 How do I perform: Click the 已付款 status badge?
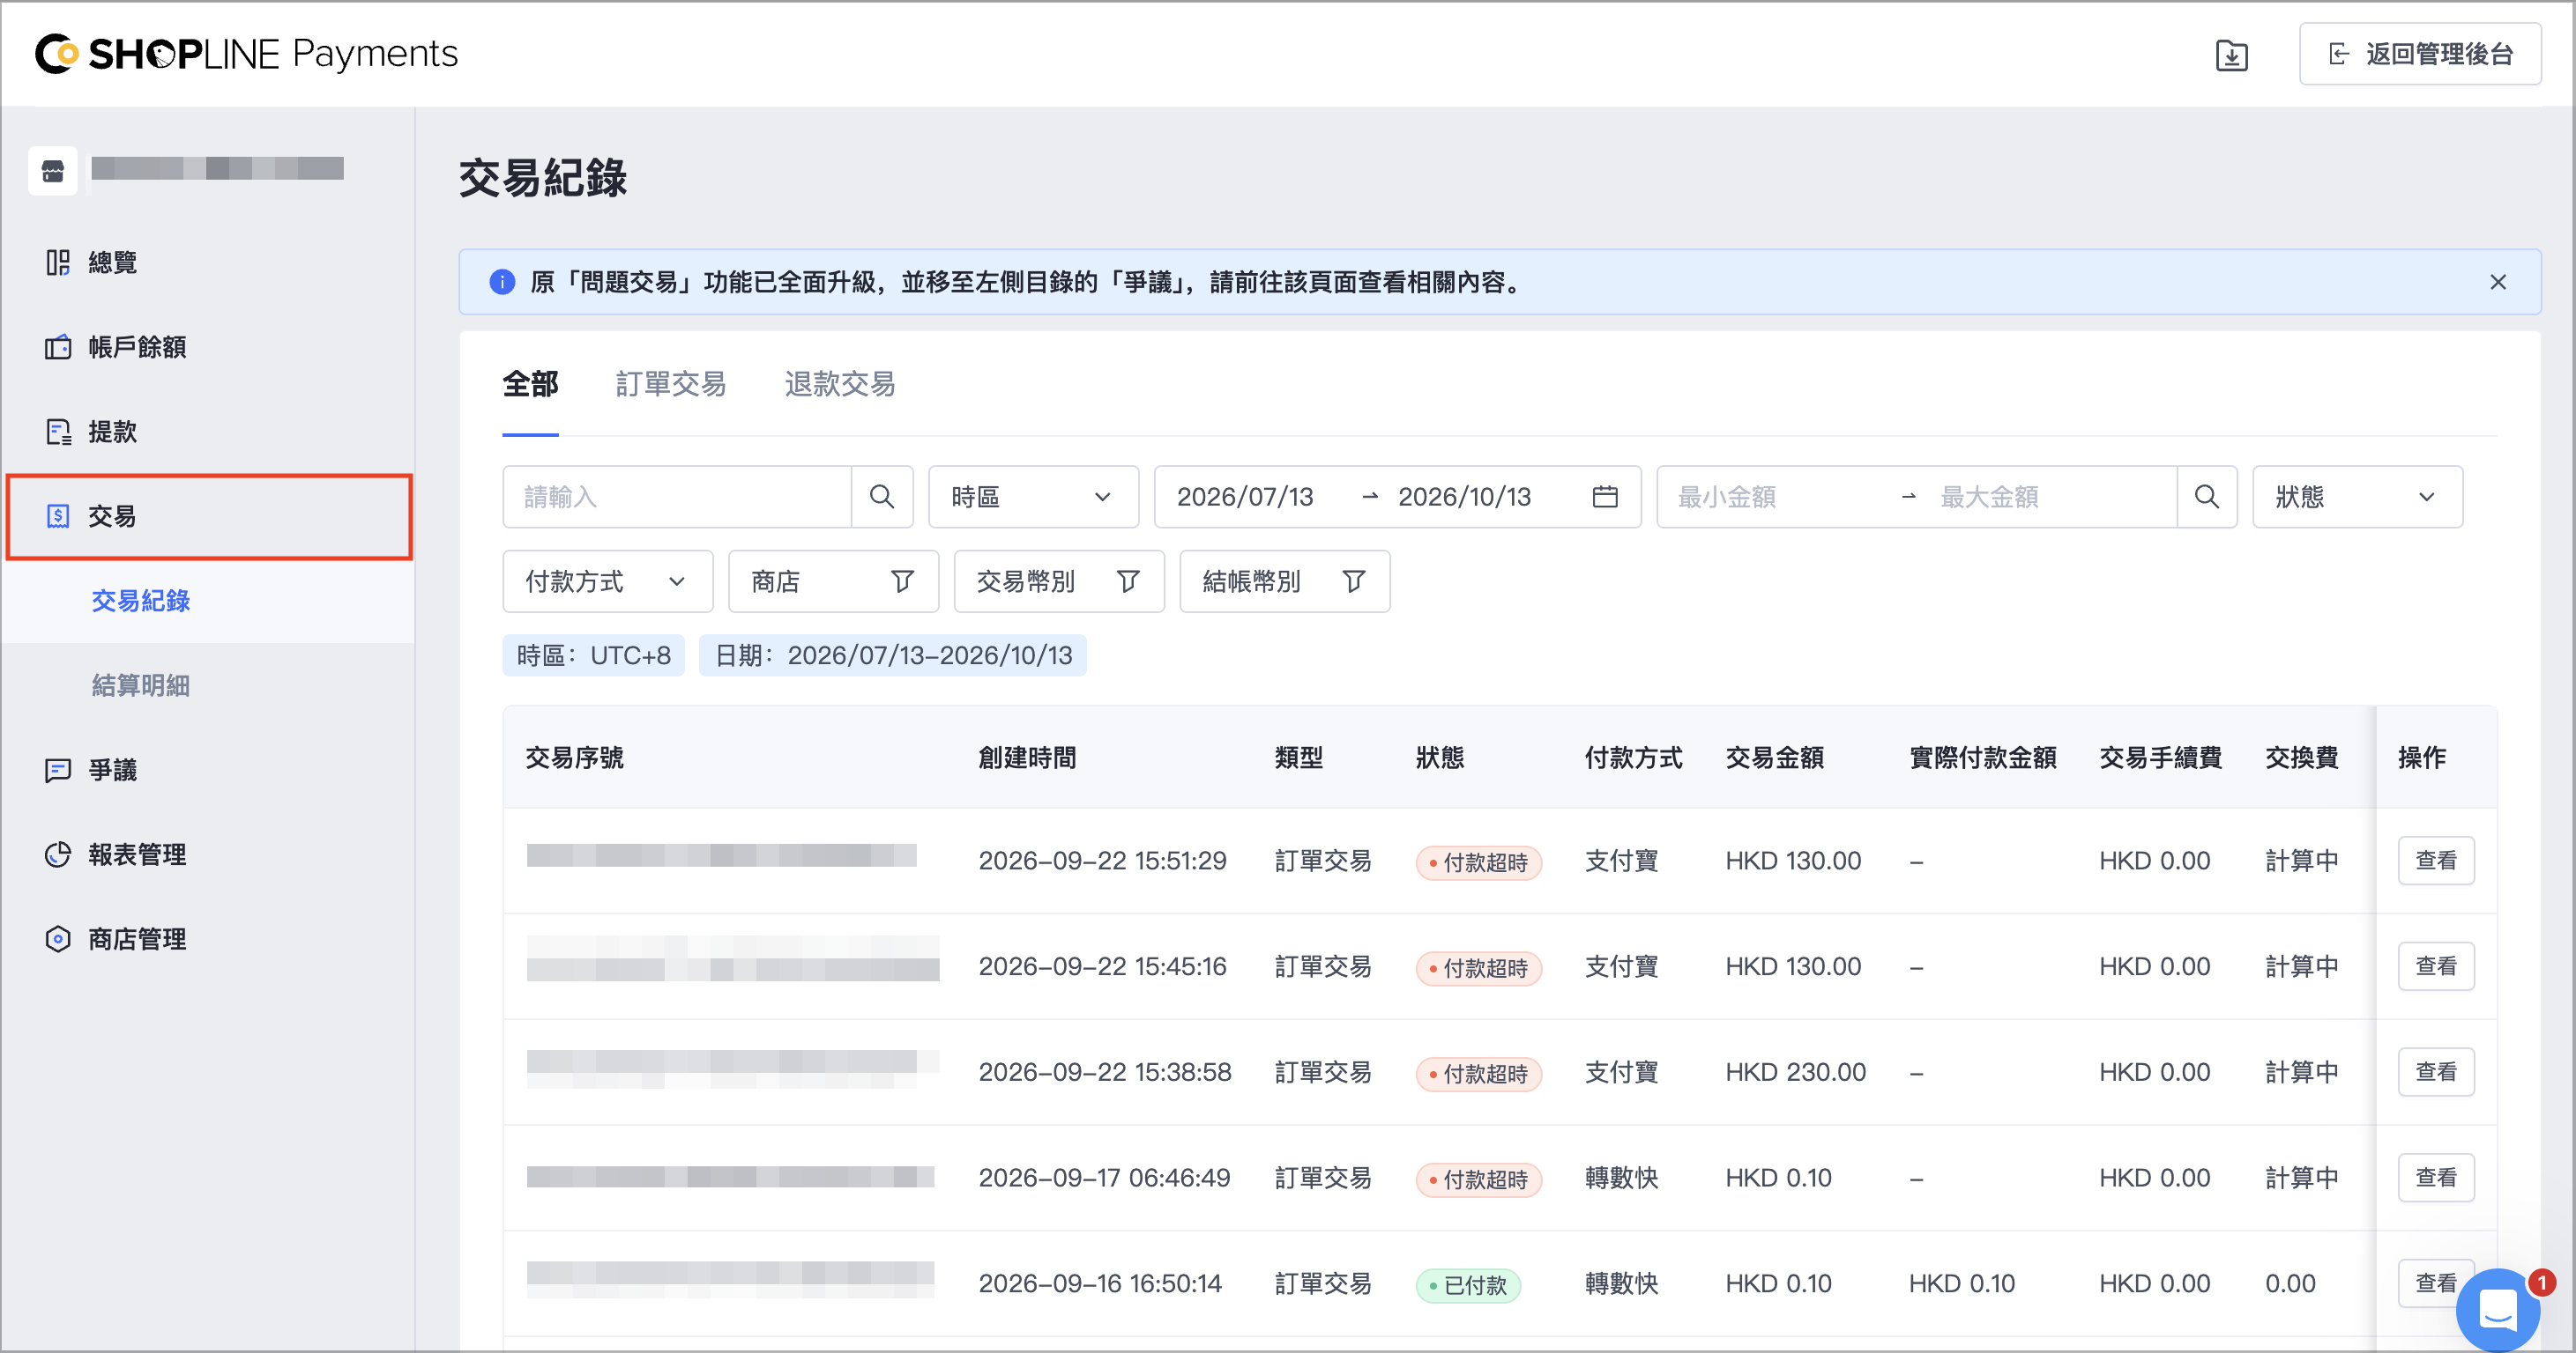tap(1468, 1285)
